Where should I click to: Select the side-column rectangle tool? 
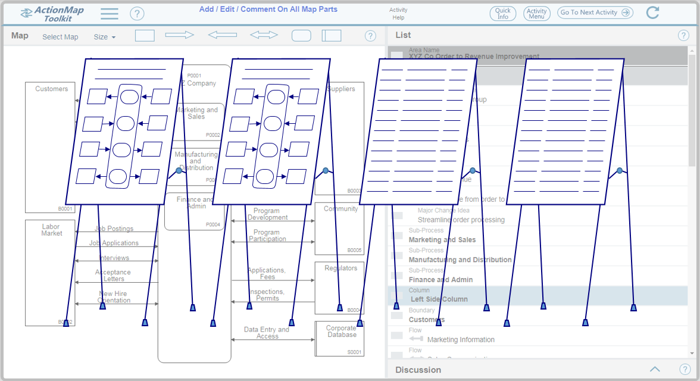click(332, 36)
